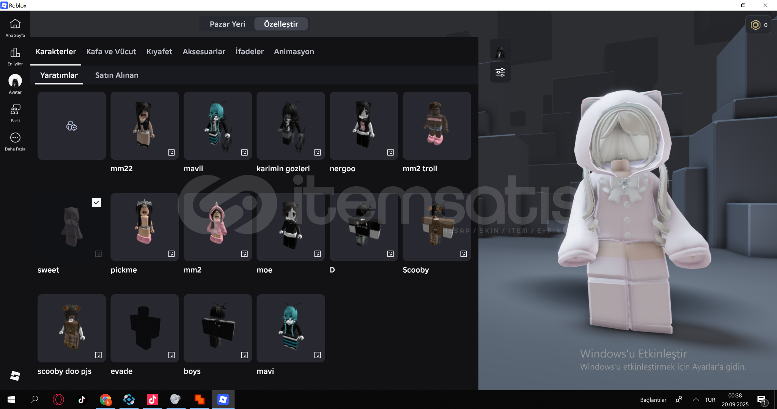
Task: Open the Windows Start menu
Action: click(x=11, y=400)
